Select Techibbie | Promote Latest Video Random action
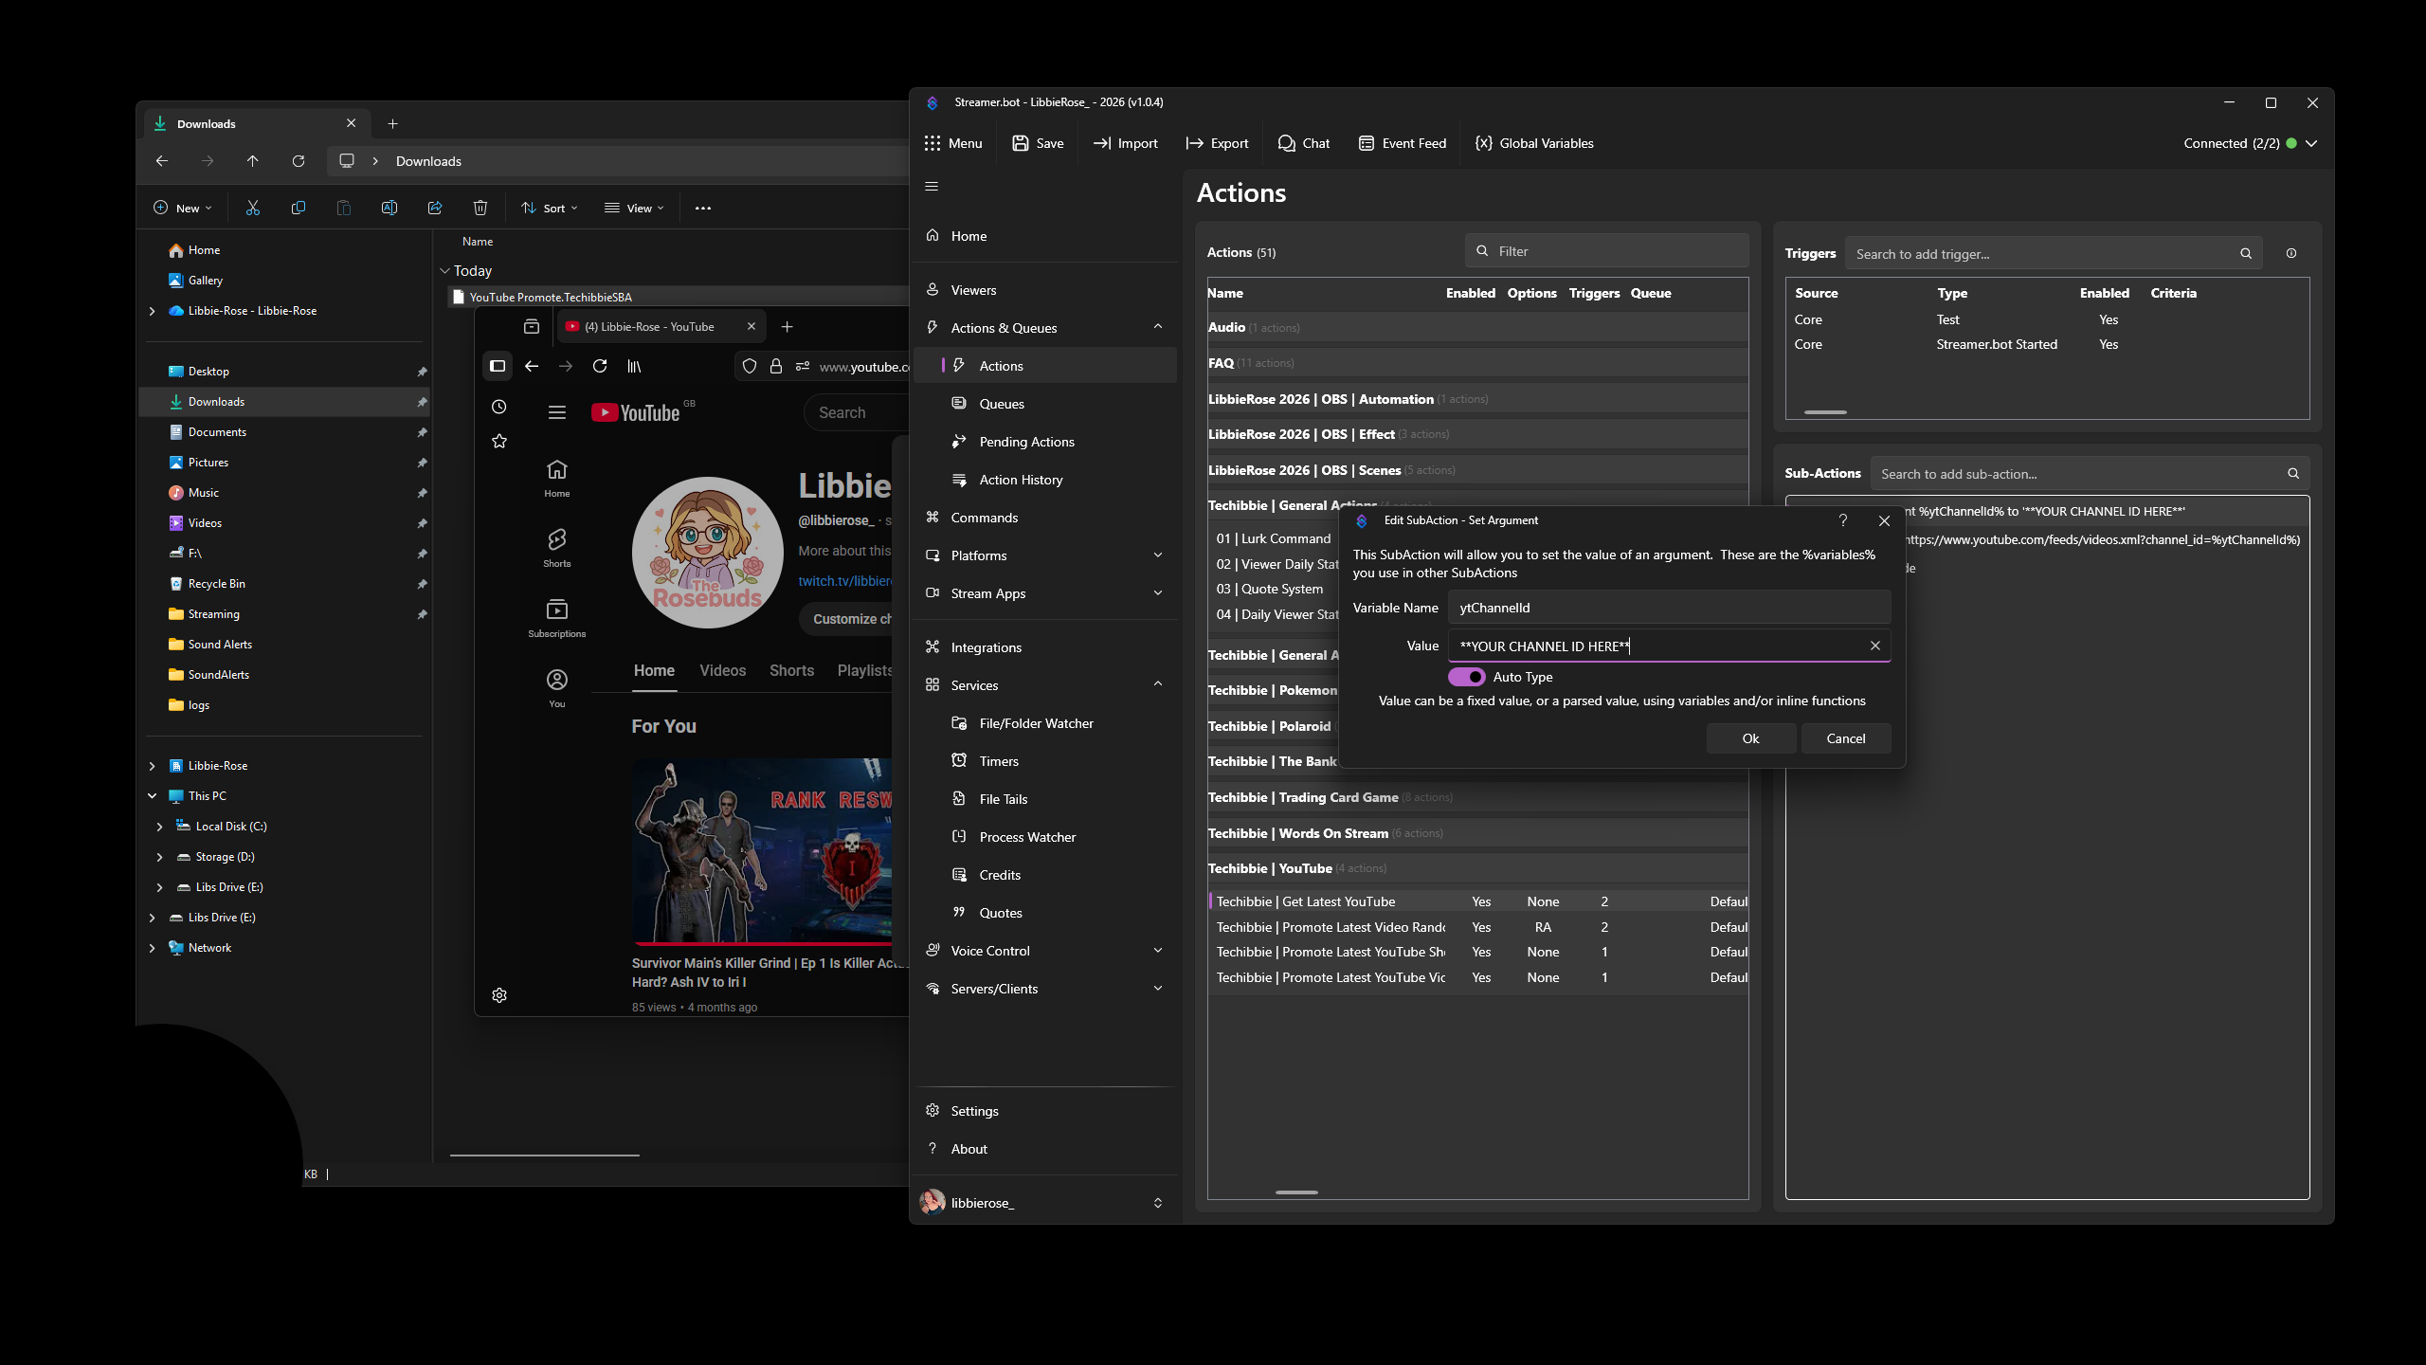Image resolution: width=2426 pixels, height=1365 pixels. tap(1477, 927)
